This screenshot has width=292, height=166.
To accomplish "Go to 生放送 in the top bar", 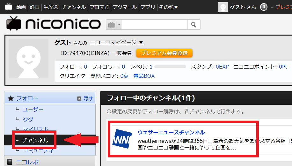I will pos(50,7).
